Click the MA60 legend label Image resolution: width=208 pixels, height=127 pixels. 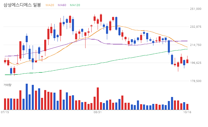(x=62, y=5)
